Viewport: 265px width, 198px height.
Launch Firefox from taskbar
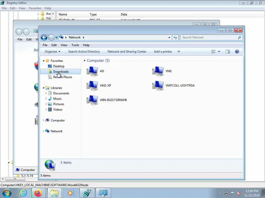point(38,193)
